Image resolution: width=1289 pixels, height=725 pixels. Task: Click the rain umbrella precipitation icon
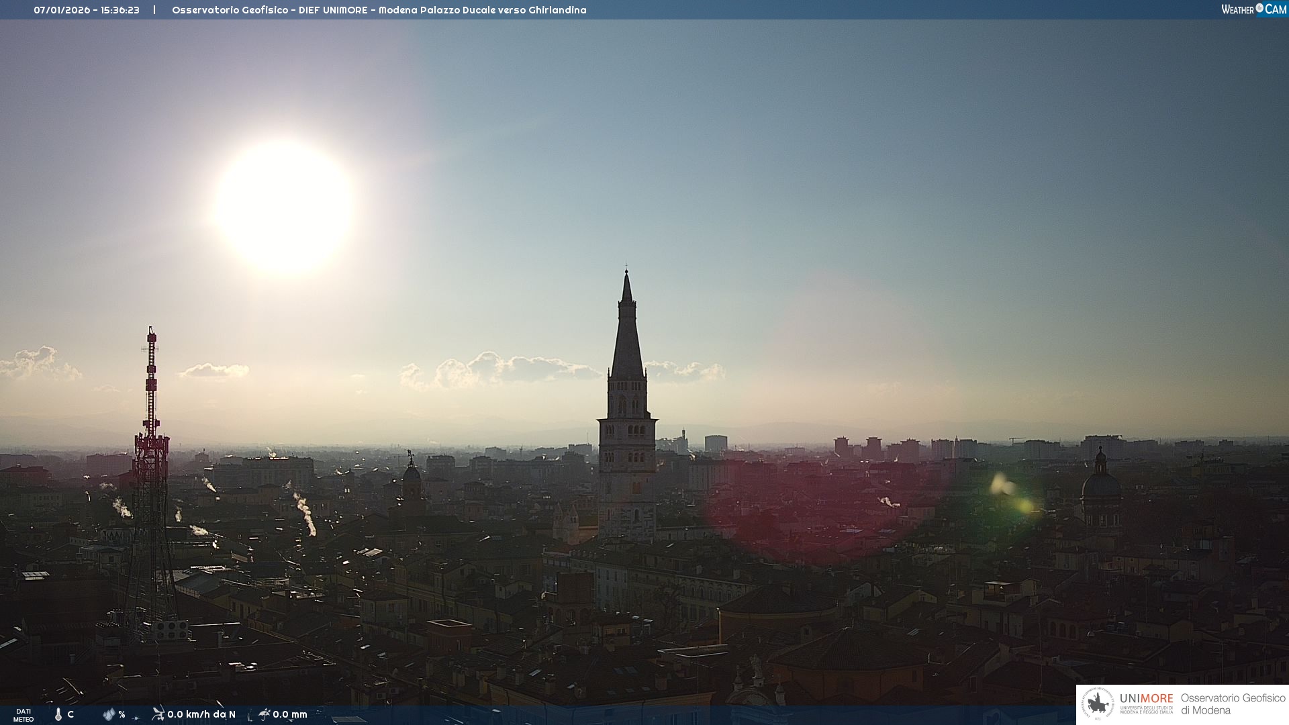tap(264, 714)
